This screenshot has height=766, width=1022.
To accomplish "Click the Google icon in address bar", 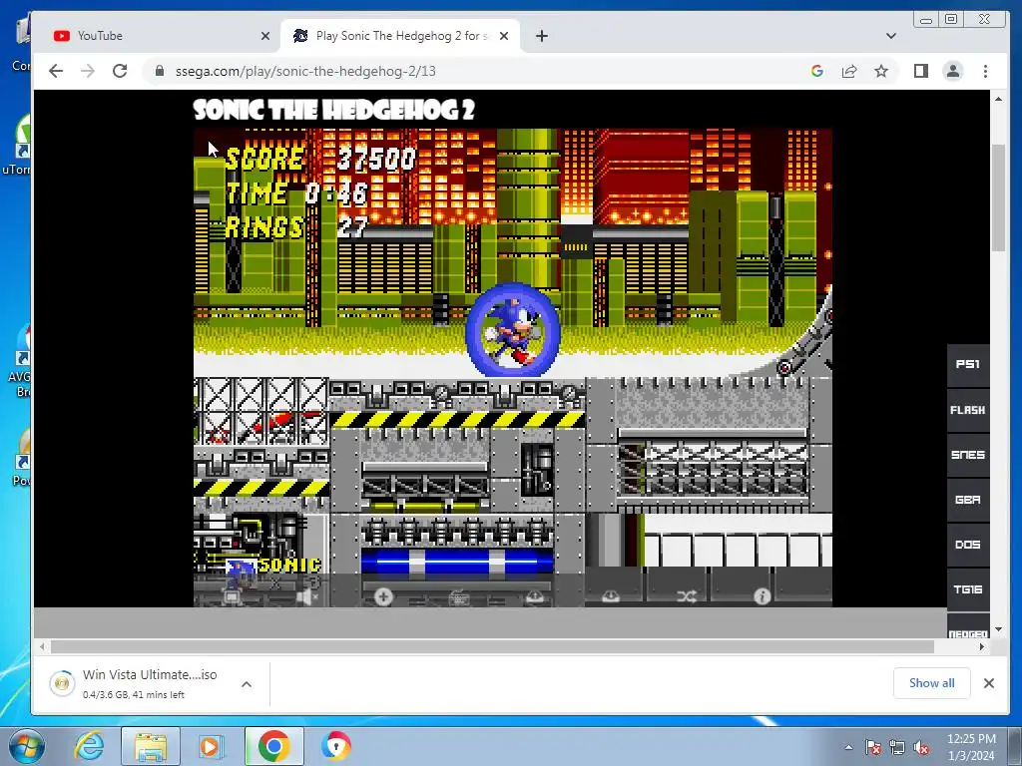I will tap(816, 71).
